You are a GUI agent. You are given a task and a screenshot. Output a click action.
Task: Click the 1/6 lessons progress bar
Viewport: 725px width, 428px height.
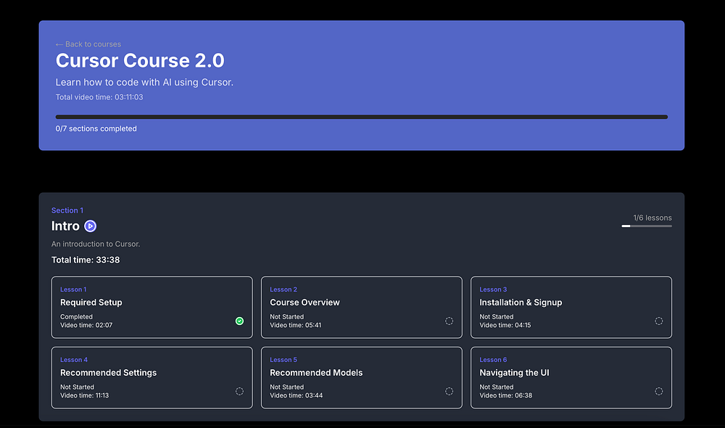[x=647, y=226]
